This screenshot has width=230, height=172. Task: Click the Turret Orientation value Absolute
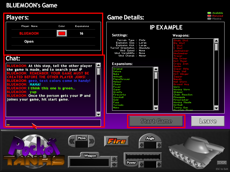(144, 48)
